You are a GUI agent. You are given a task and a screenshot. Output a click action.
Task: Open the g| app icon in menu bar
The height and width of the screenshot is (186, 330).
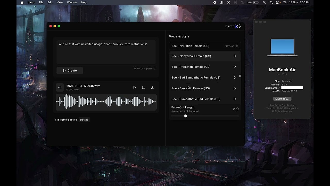pyautogui.click(x=222, y=2)
